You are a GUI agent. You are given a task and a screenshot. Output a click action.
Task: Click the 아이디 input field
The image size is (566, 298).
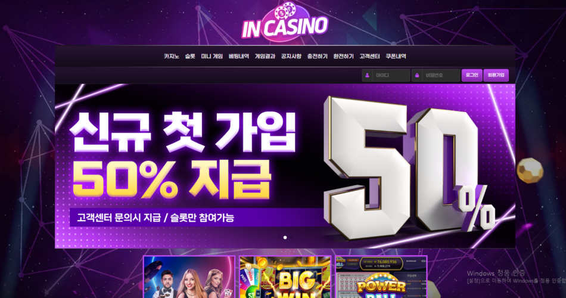point(391,76)
